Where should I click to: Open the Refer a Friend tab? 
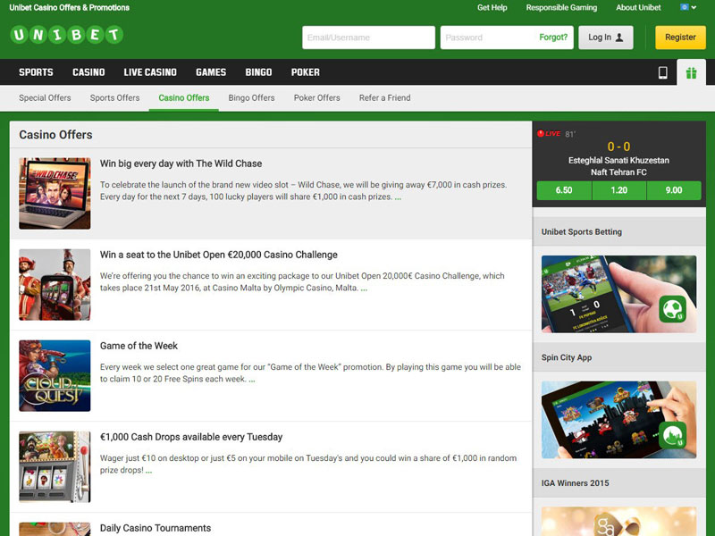(x=385, y=98)
